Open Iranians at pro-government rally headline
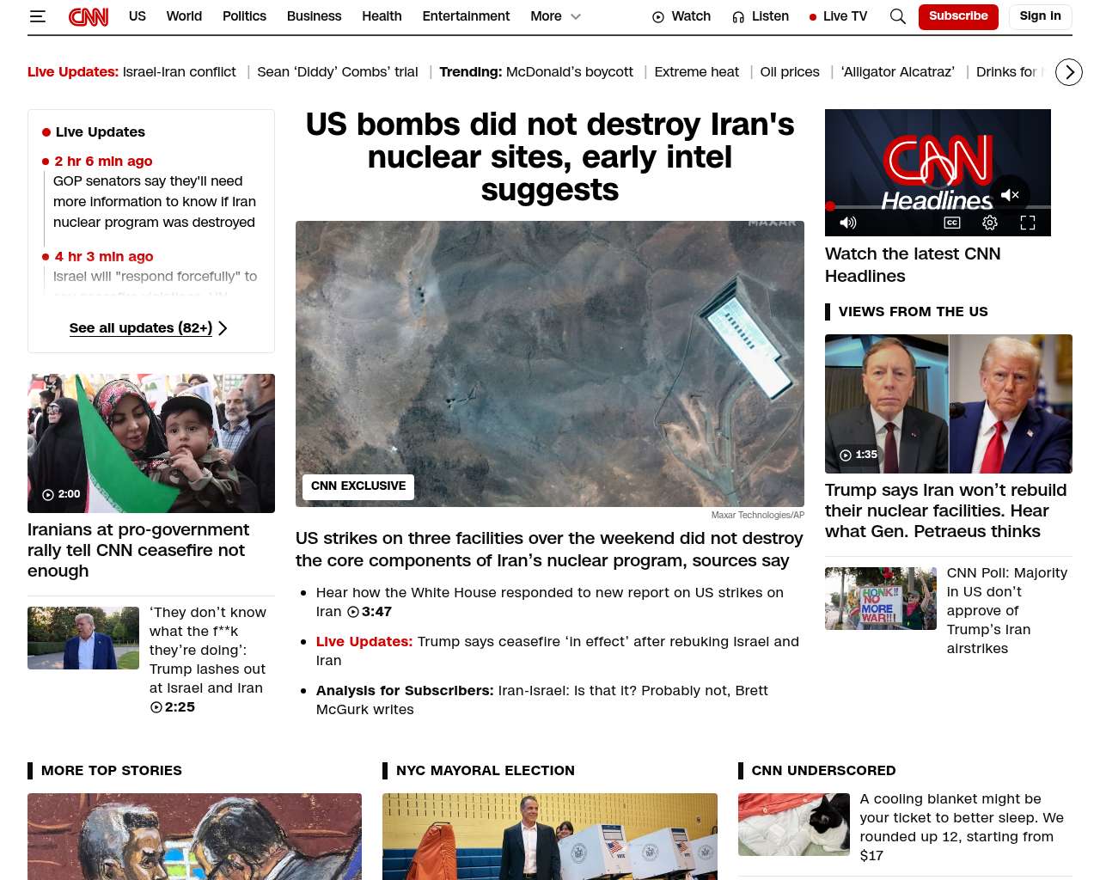Screen dimensions: 1100x880 coord(139,550)
